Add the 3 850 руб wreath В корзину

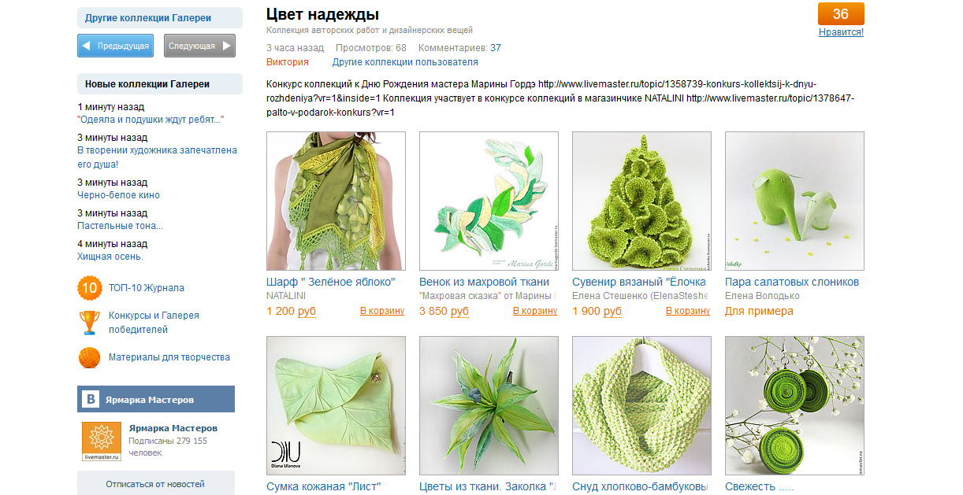point(535,311)
